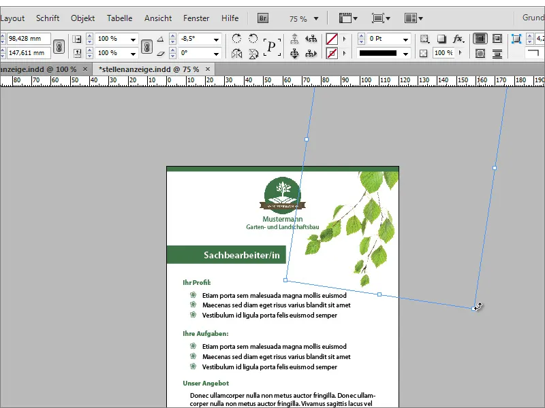Image resolution: width=545 pixels, height=408 pixels.
Task: Click the rotation preview P indicator
Action: click(271, 46)
